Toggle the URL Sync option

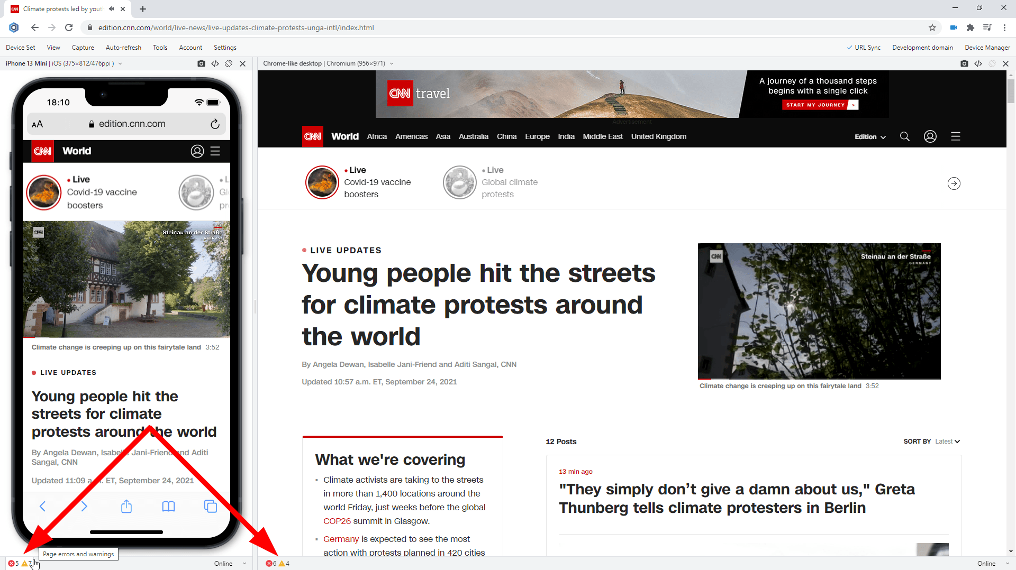point(864,48)
